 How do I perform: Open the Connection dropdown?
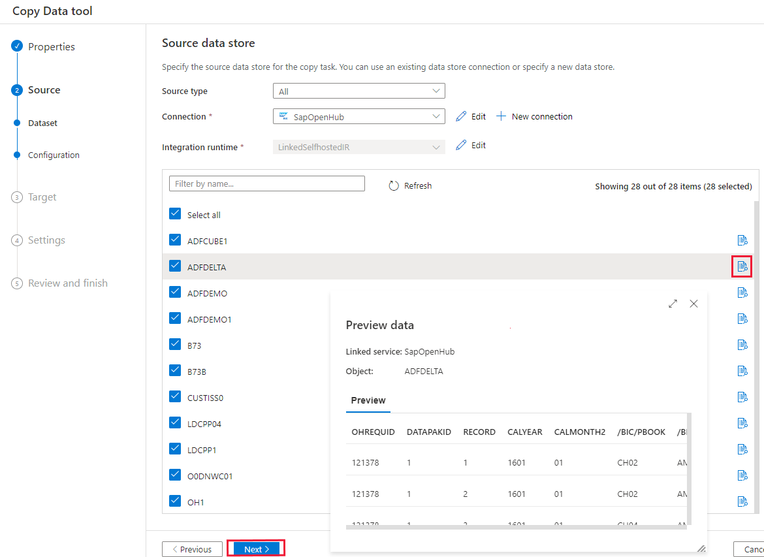[x=358, y=116]
